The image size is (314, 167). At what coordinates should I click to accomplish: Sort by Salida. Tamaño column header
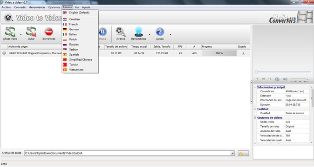[x=162, y=47]
